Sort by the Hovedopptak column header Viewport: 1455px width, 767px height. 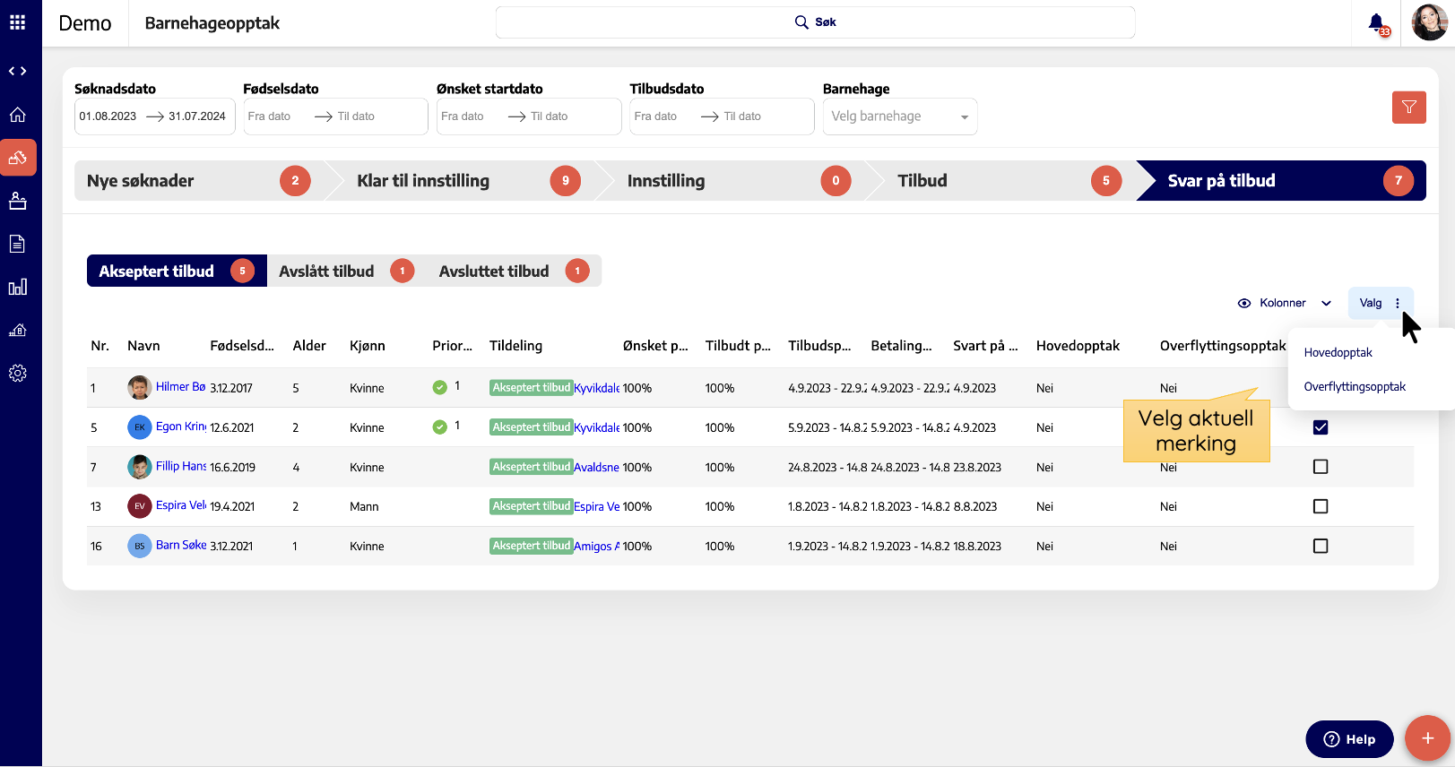(1078, 346)
